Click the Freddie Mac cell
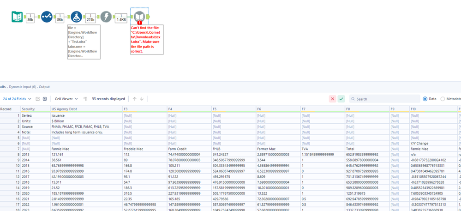Screen dimensions: 461x211 click(x=144, y=149)
